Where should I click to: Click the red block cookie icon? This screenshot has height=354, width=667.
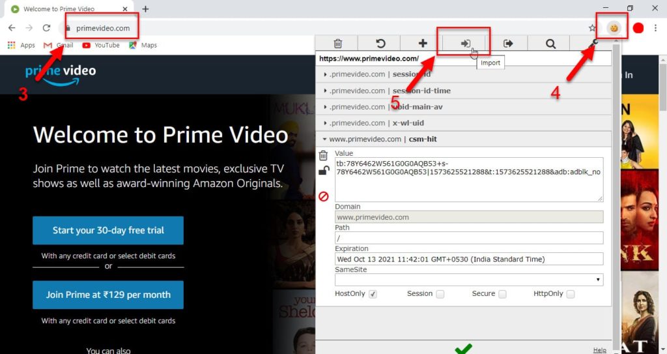(x=324, y=196)
